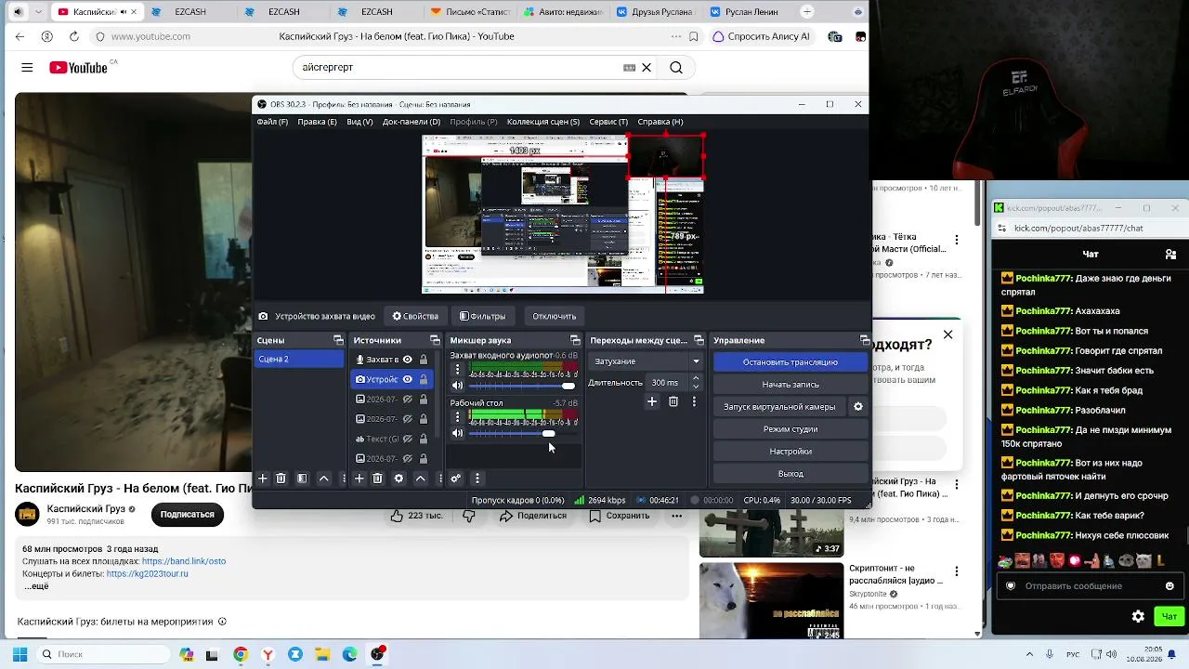The height and width of the screenshot is (669, 1189).
Task: Adjust the 'Захват входного аудиопотока' volume slider
Action: 523,386
